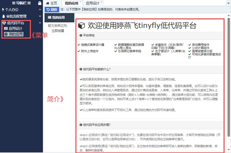Screen dimensions: 231x153
Task: Click the diamond icon beside 低代码平台
Action: click(4, 23)
